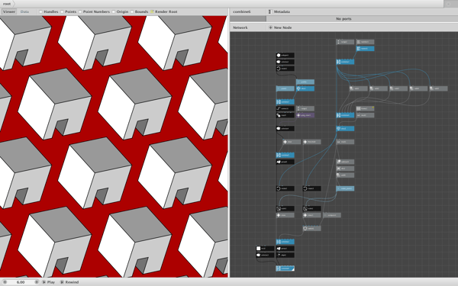
Task: Enable the Handles checkbox
Action: pyautogui.click(x=41, y=11)
